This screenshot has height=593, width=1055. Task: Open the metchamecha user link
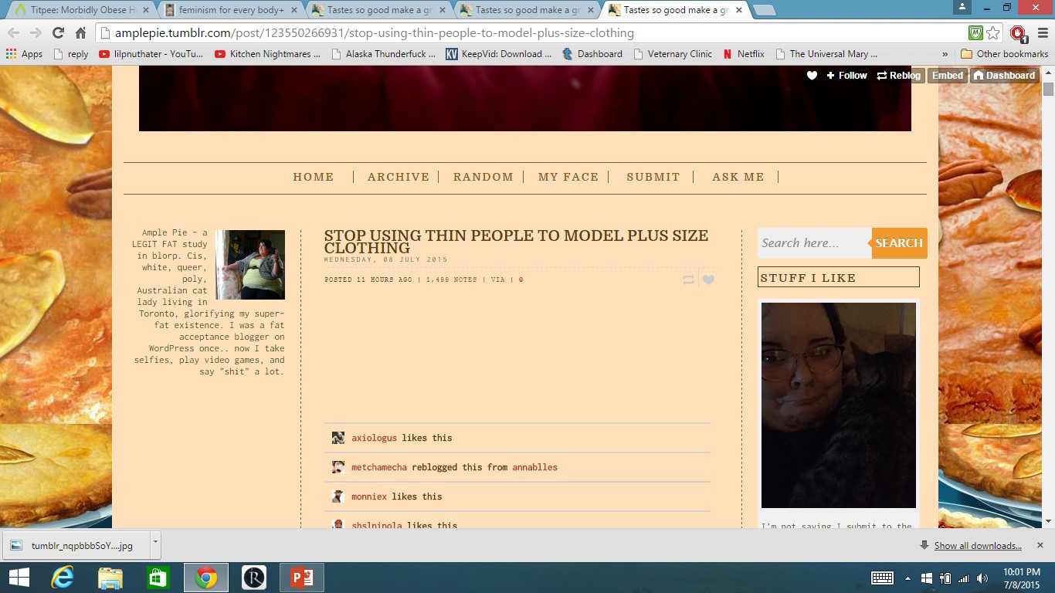tap(379, 467)
